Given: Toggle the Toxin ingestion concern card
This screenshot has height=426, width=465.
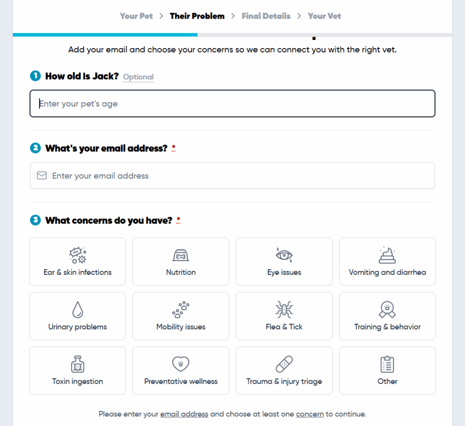Looking at the screenshot, I should point(78,371).
